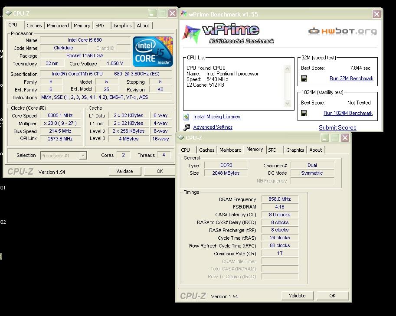Viewport: 396px width, 316px height.
Task: Click the CPU-Z title icon in the top CPU window
Action: [x=8, y=13]
